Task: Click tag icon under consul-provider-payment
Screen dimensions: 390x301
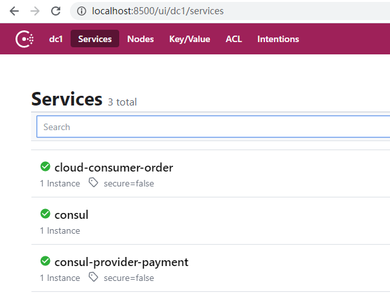Action: point(93,277)
